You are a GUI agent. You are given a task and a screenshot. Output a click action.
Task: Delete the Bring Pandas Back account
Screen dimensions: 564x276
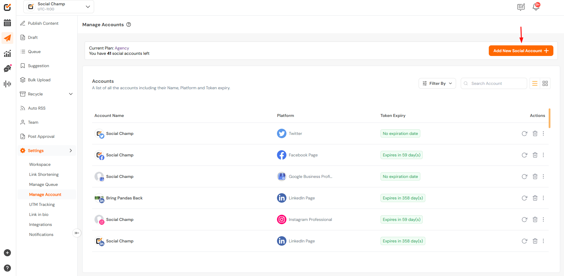pyautogui.click(x=535, y=198)
